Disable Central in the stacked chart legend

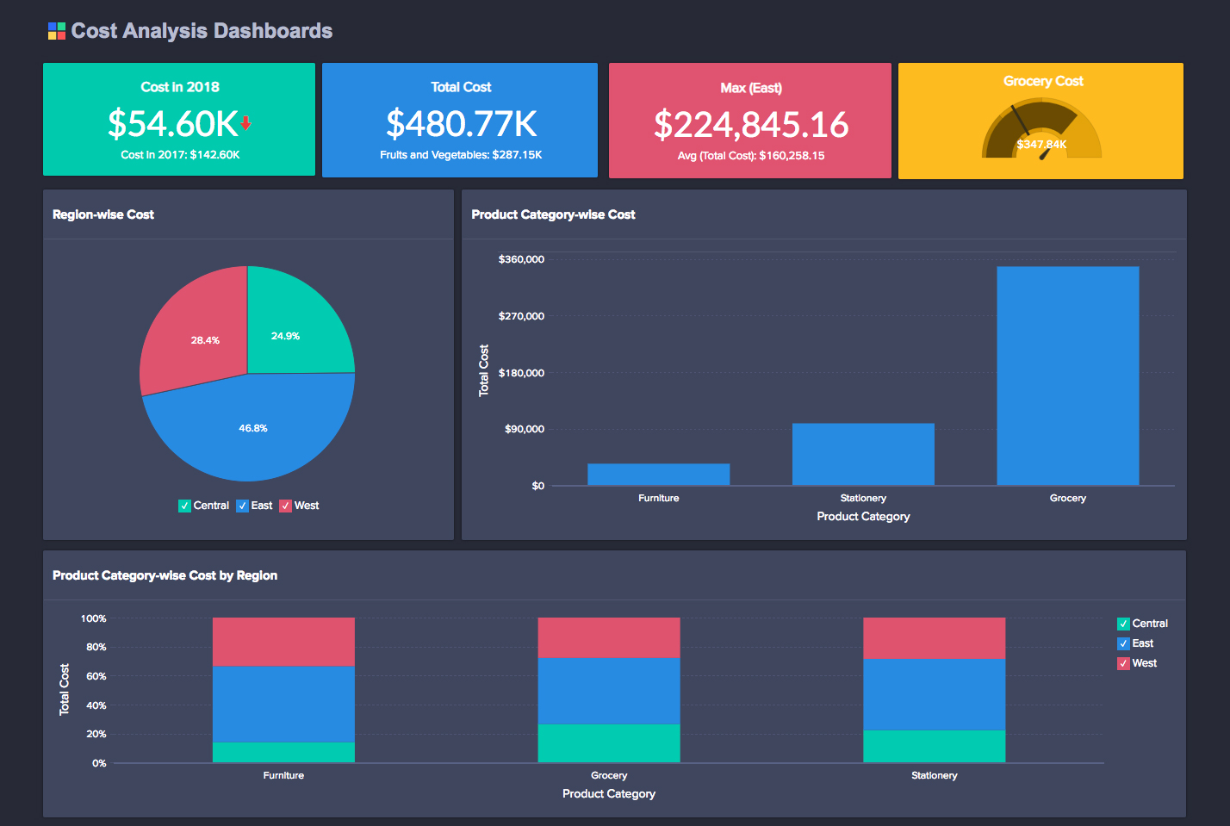1122,623
